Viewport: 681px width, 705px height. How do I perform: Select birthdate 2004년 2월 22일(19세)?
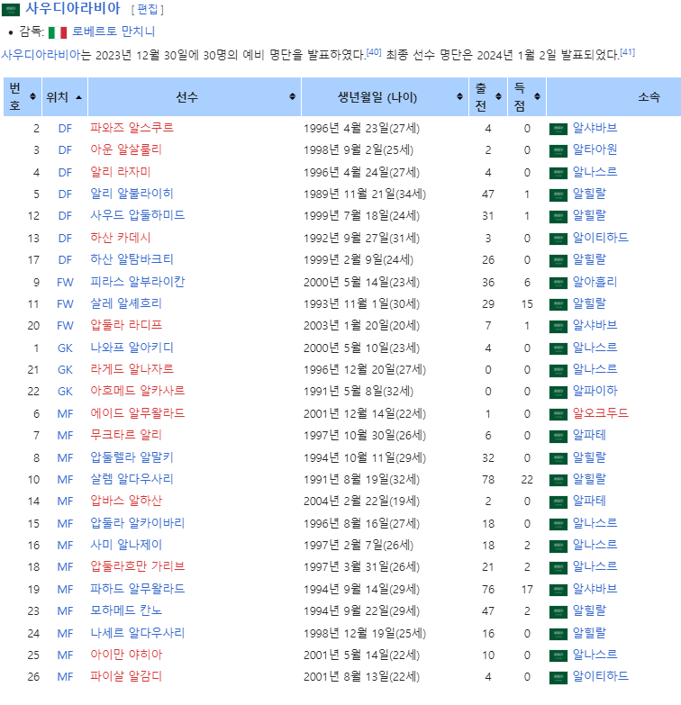361,502
